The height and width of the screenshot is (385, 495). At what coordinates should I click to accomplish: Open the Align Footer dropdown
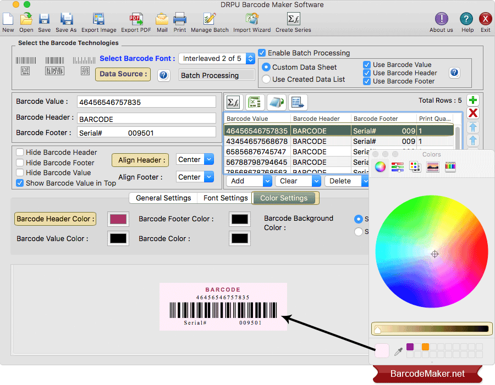pos(195,177)
